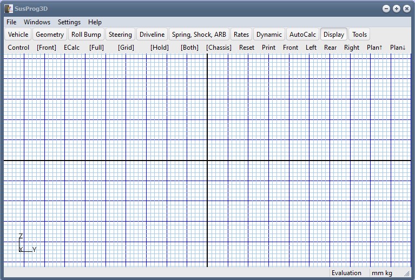
Task: Switch to the Front view
Action: point(291,48)
